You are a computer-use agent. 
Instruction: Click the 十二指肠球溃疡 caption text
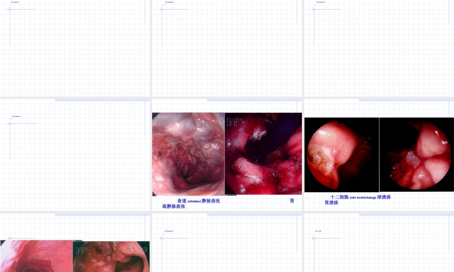coord(360,197)
